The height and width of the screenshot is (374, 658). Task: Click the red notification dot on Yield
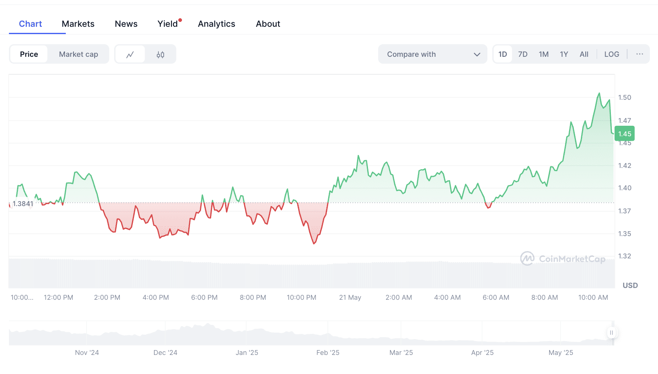(180, 20)
